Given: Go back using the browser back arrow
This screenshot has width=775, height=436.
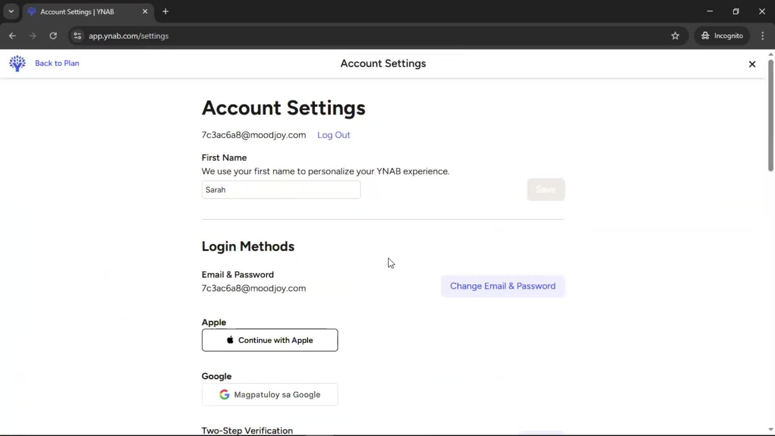Looking at the screenshot, I should [12, 36].
